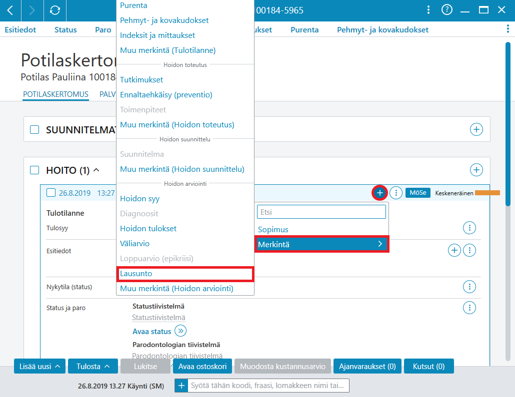Image resolution: width=515 pixels, height=397 pixels.
Task: Refresh the view with the reload icon
Action: pyautogui.click(x=55, y=10)
